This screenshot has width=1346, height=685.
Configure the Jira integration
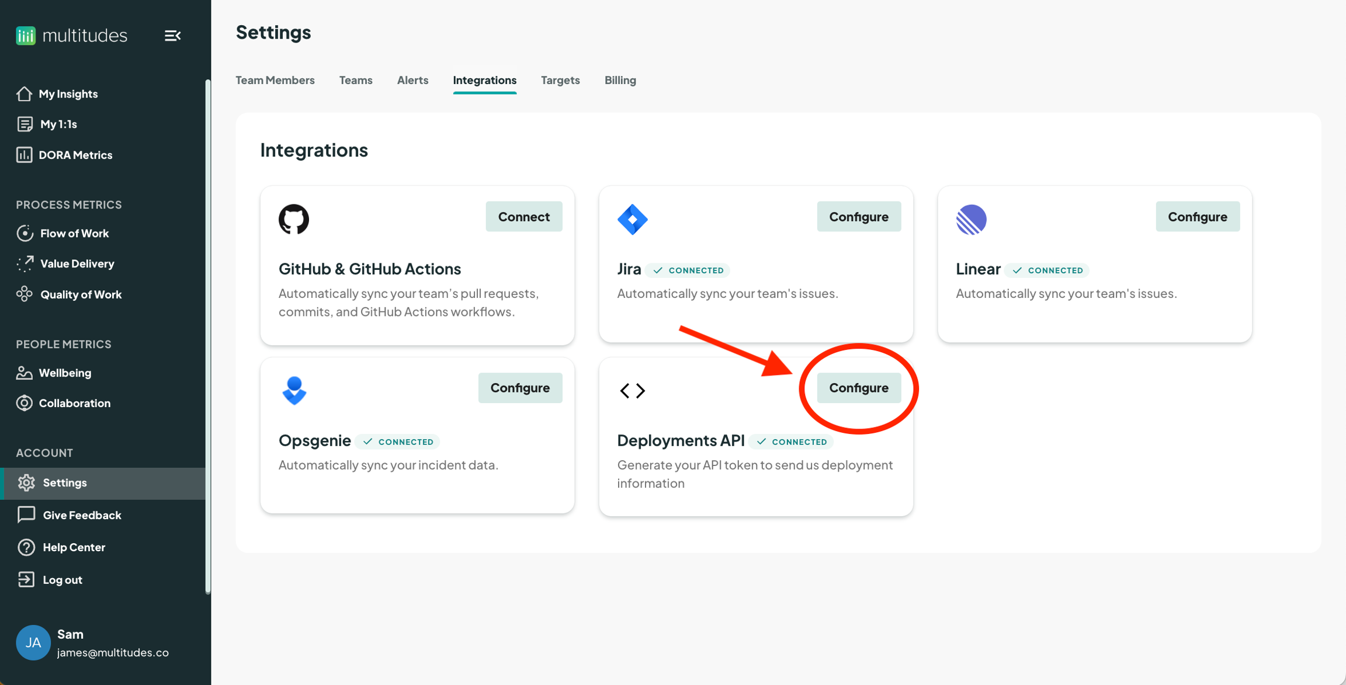858,217
